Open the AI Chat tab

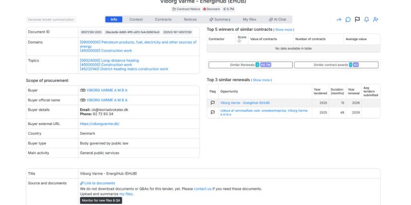(277, 19)
